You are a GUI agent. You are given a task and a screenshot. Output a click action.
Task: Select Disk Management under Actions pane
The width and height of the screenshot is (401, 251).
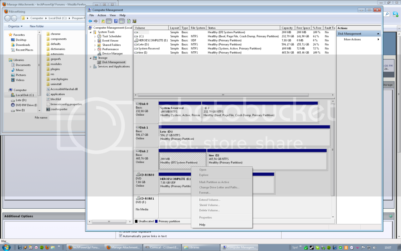pos(349,34)
